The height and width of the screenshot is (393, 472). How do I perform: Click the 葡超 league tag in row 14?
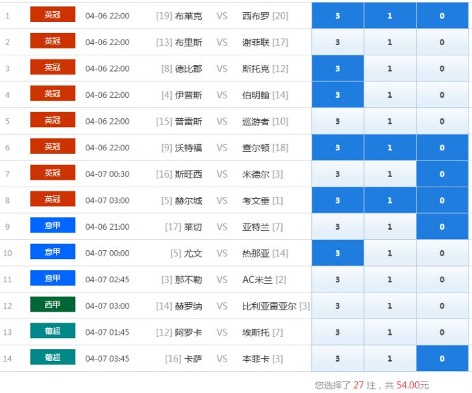[53, 357]
